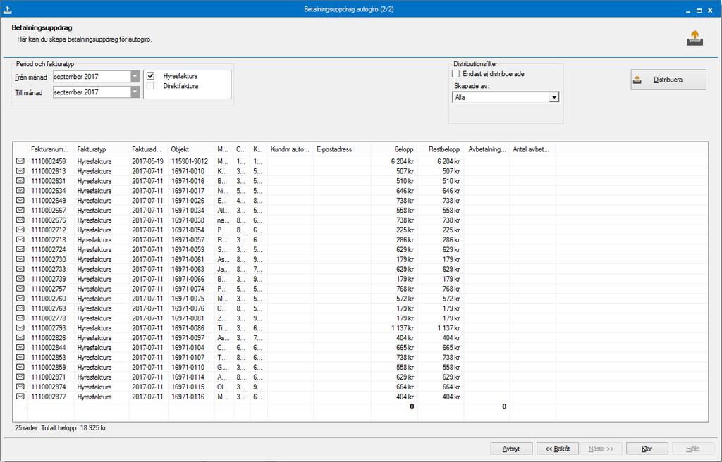
Task: Click the large export tray icon in header
Action: pos(695,38)
